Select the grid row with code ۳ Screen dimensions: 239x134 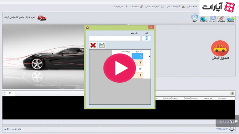[131, 69]
